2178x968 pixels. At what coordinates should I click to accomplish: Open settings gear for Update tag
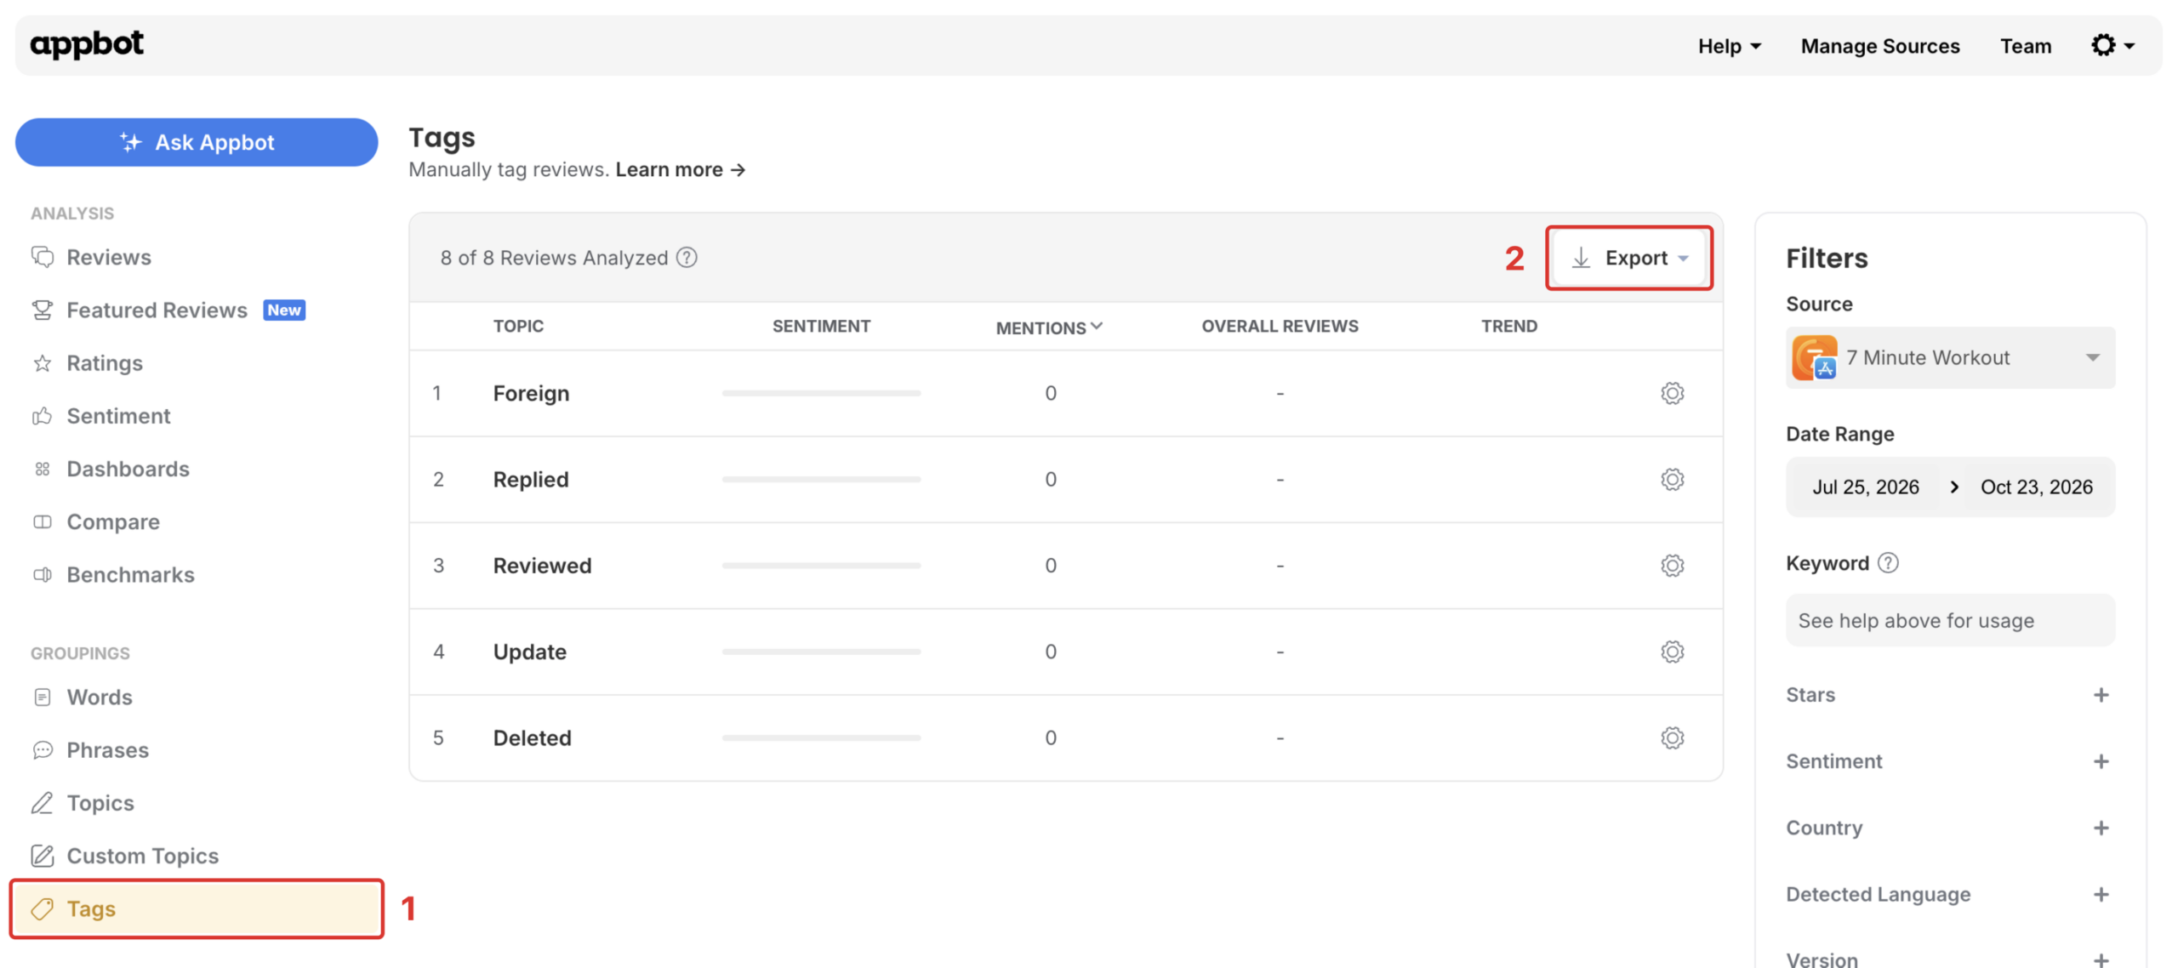[x=1672, y=652]
